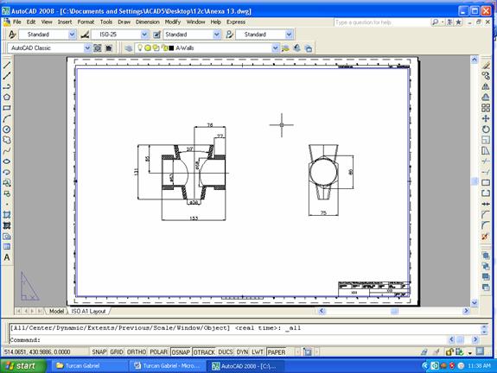497x373 pixels.
Task: Select the Ellipse drawing tool
Action: pyautogui.click(x=7, y=161)
